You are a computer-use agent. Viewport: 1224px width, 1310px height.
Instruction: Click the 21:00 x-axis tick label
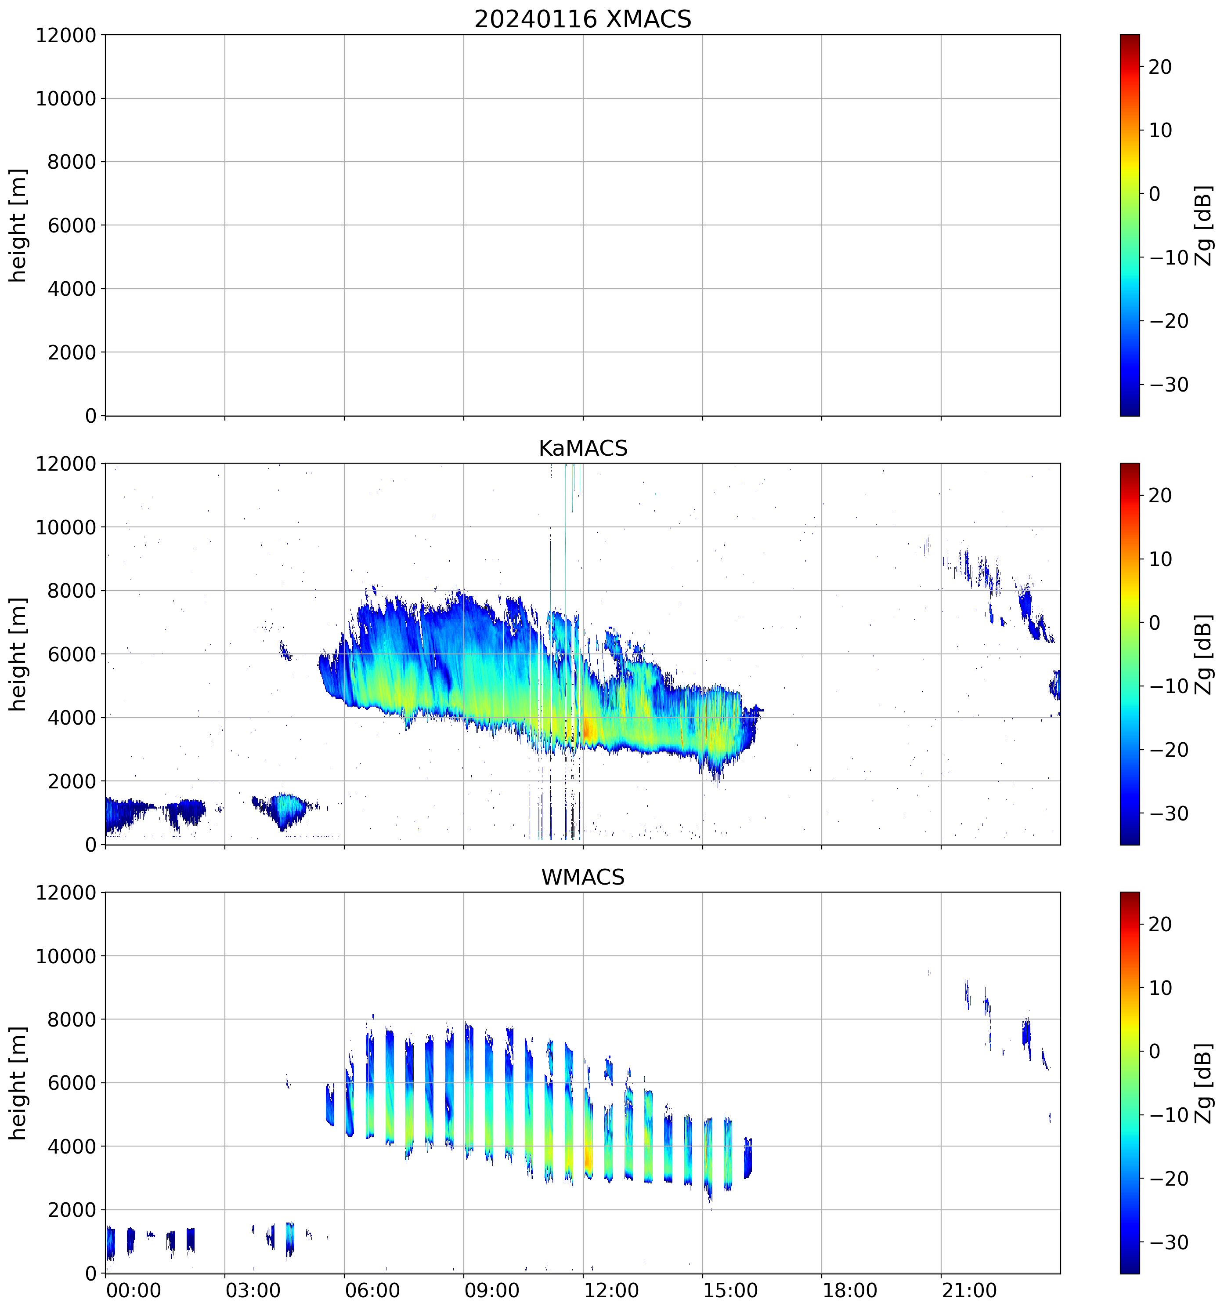tap(968, 1290)
